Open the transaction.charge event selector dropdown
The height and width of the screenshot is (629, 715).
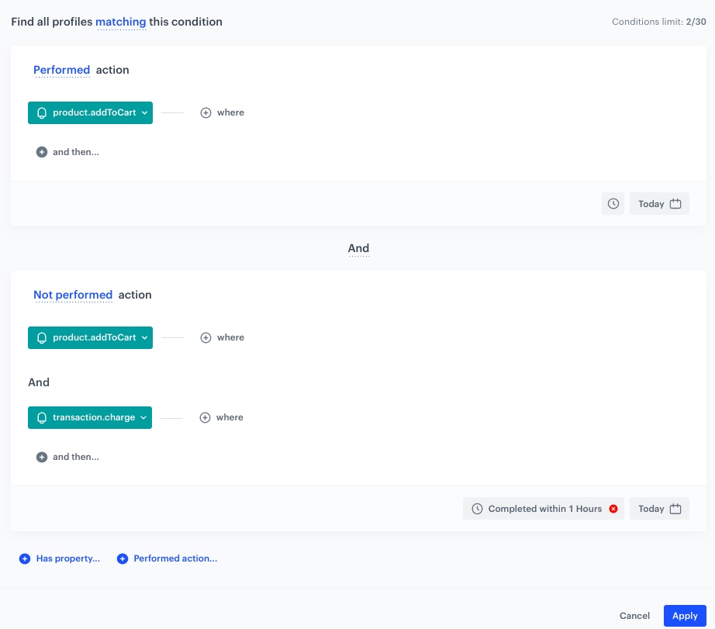click(x=143, y=417)
